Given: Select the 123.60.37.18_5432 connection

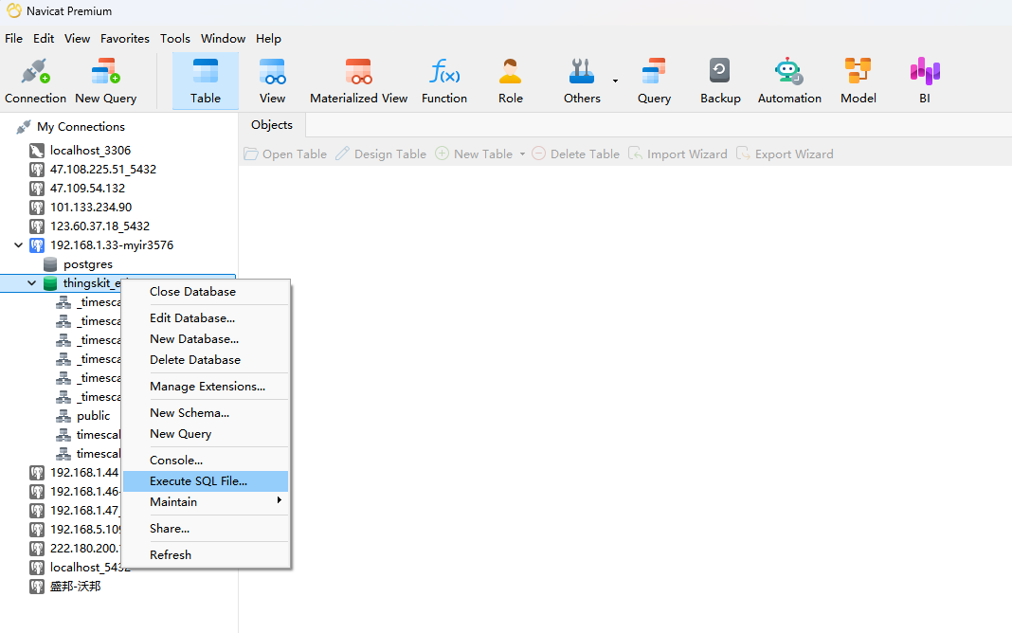Looking at the screenshot, I should click(99, 226).
